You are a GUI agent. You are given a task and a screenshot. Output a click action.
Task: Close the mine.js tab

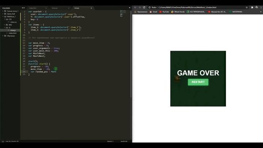[x=91, y=8]
